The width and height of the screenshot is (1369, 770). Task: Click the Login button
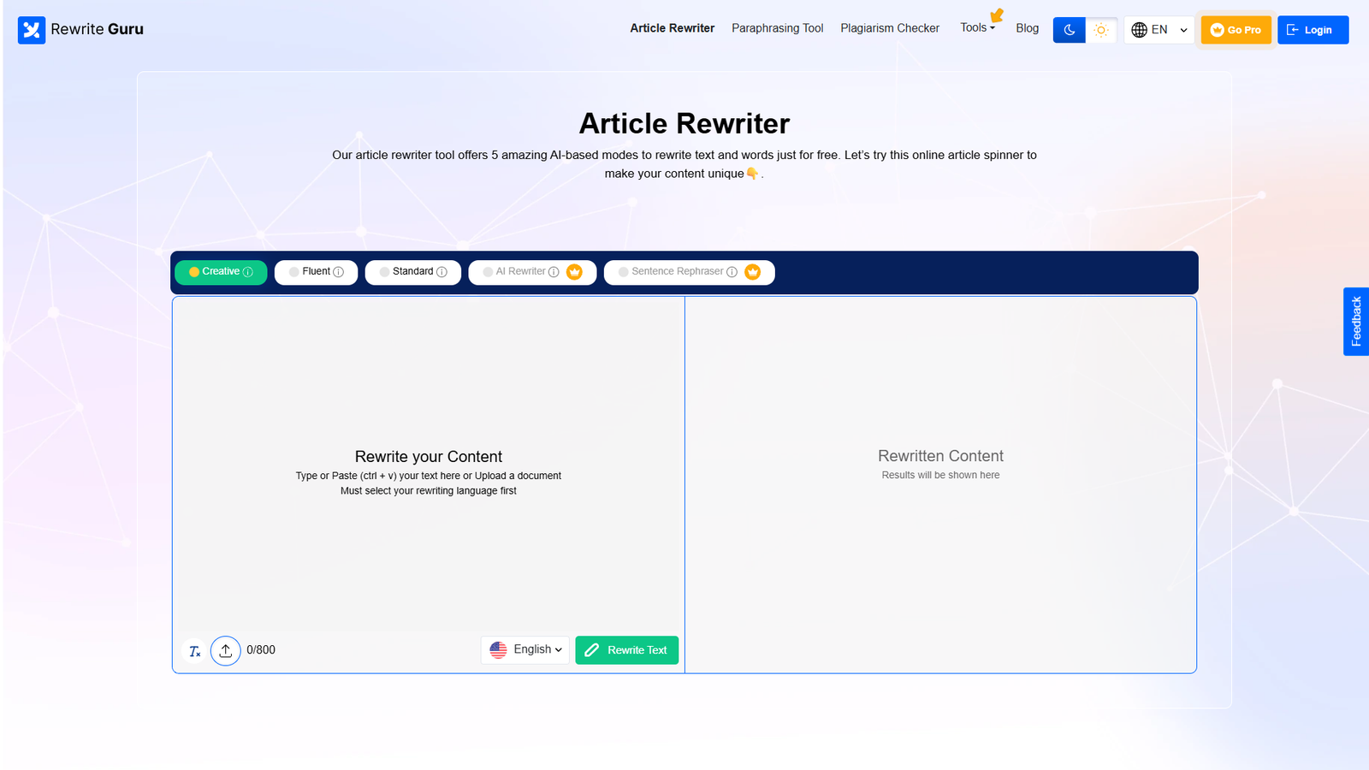(1313, 30)
